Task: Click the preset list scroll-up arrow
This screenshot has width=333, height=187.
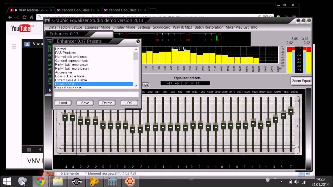Action: pos(136,49)
